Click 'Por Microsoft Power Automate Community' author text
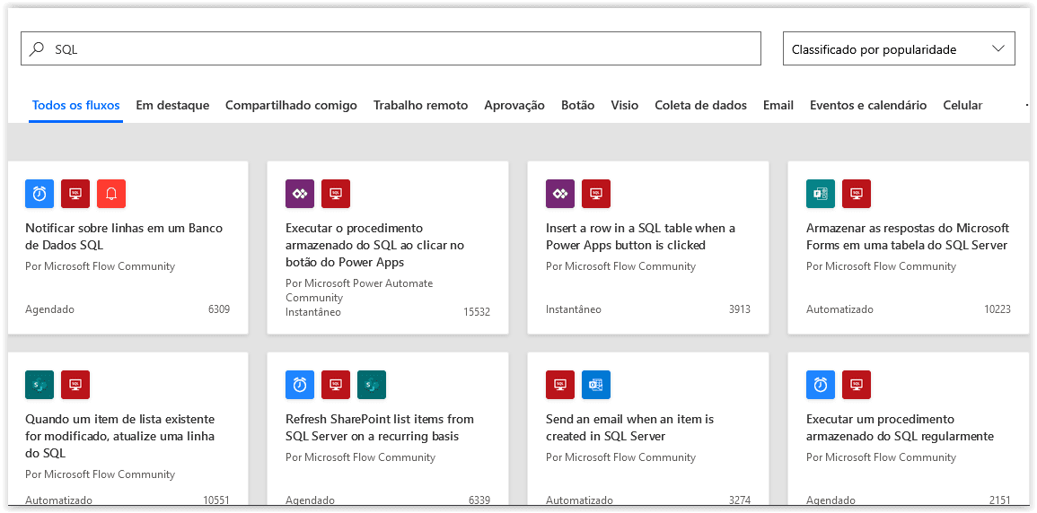Viewport: 1037px width, 513px height. pos(359,290)
